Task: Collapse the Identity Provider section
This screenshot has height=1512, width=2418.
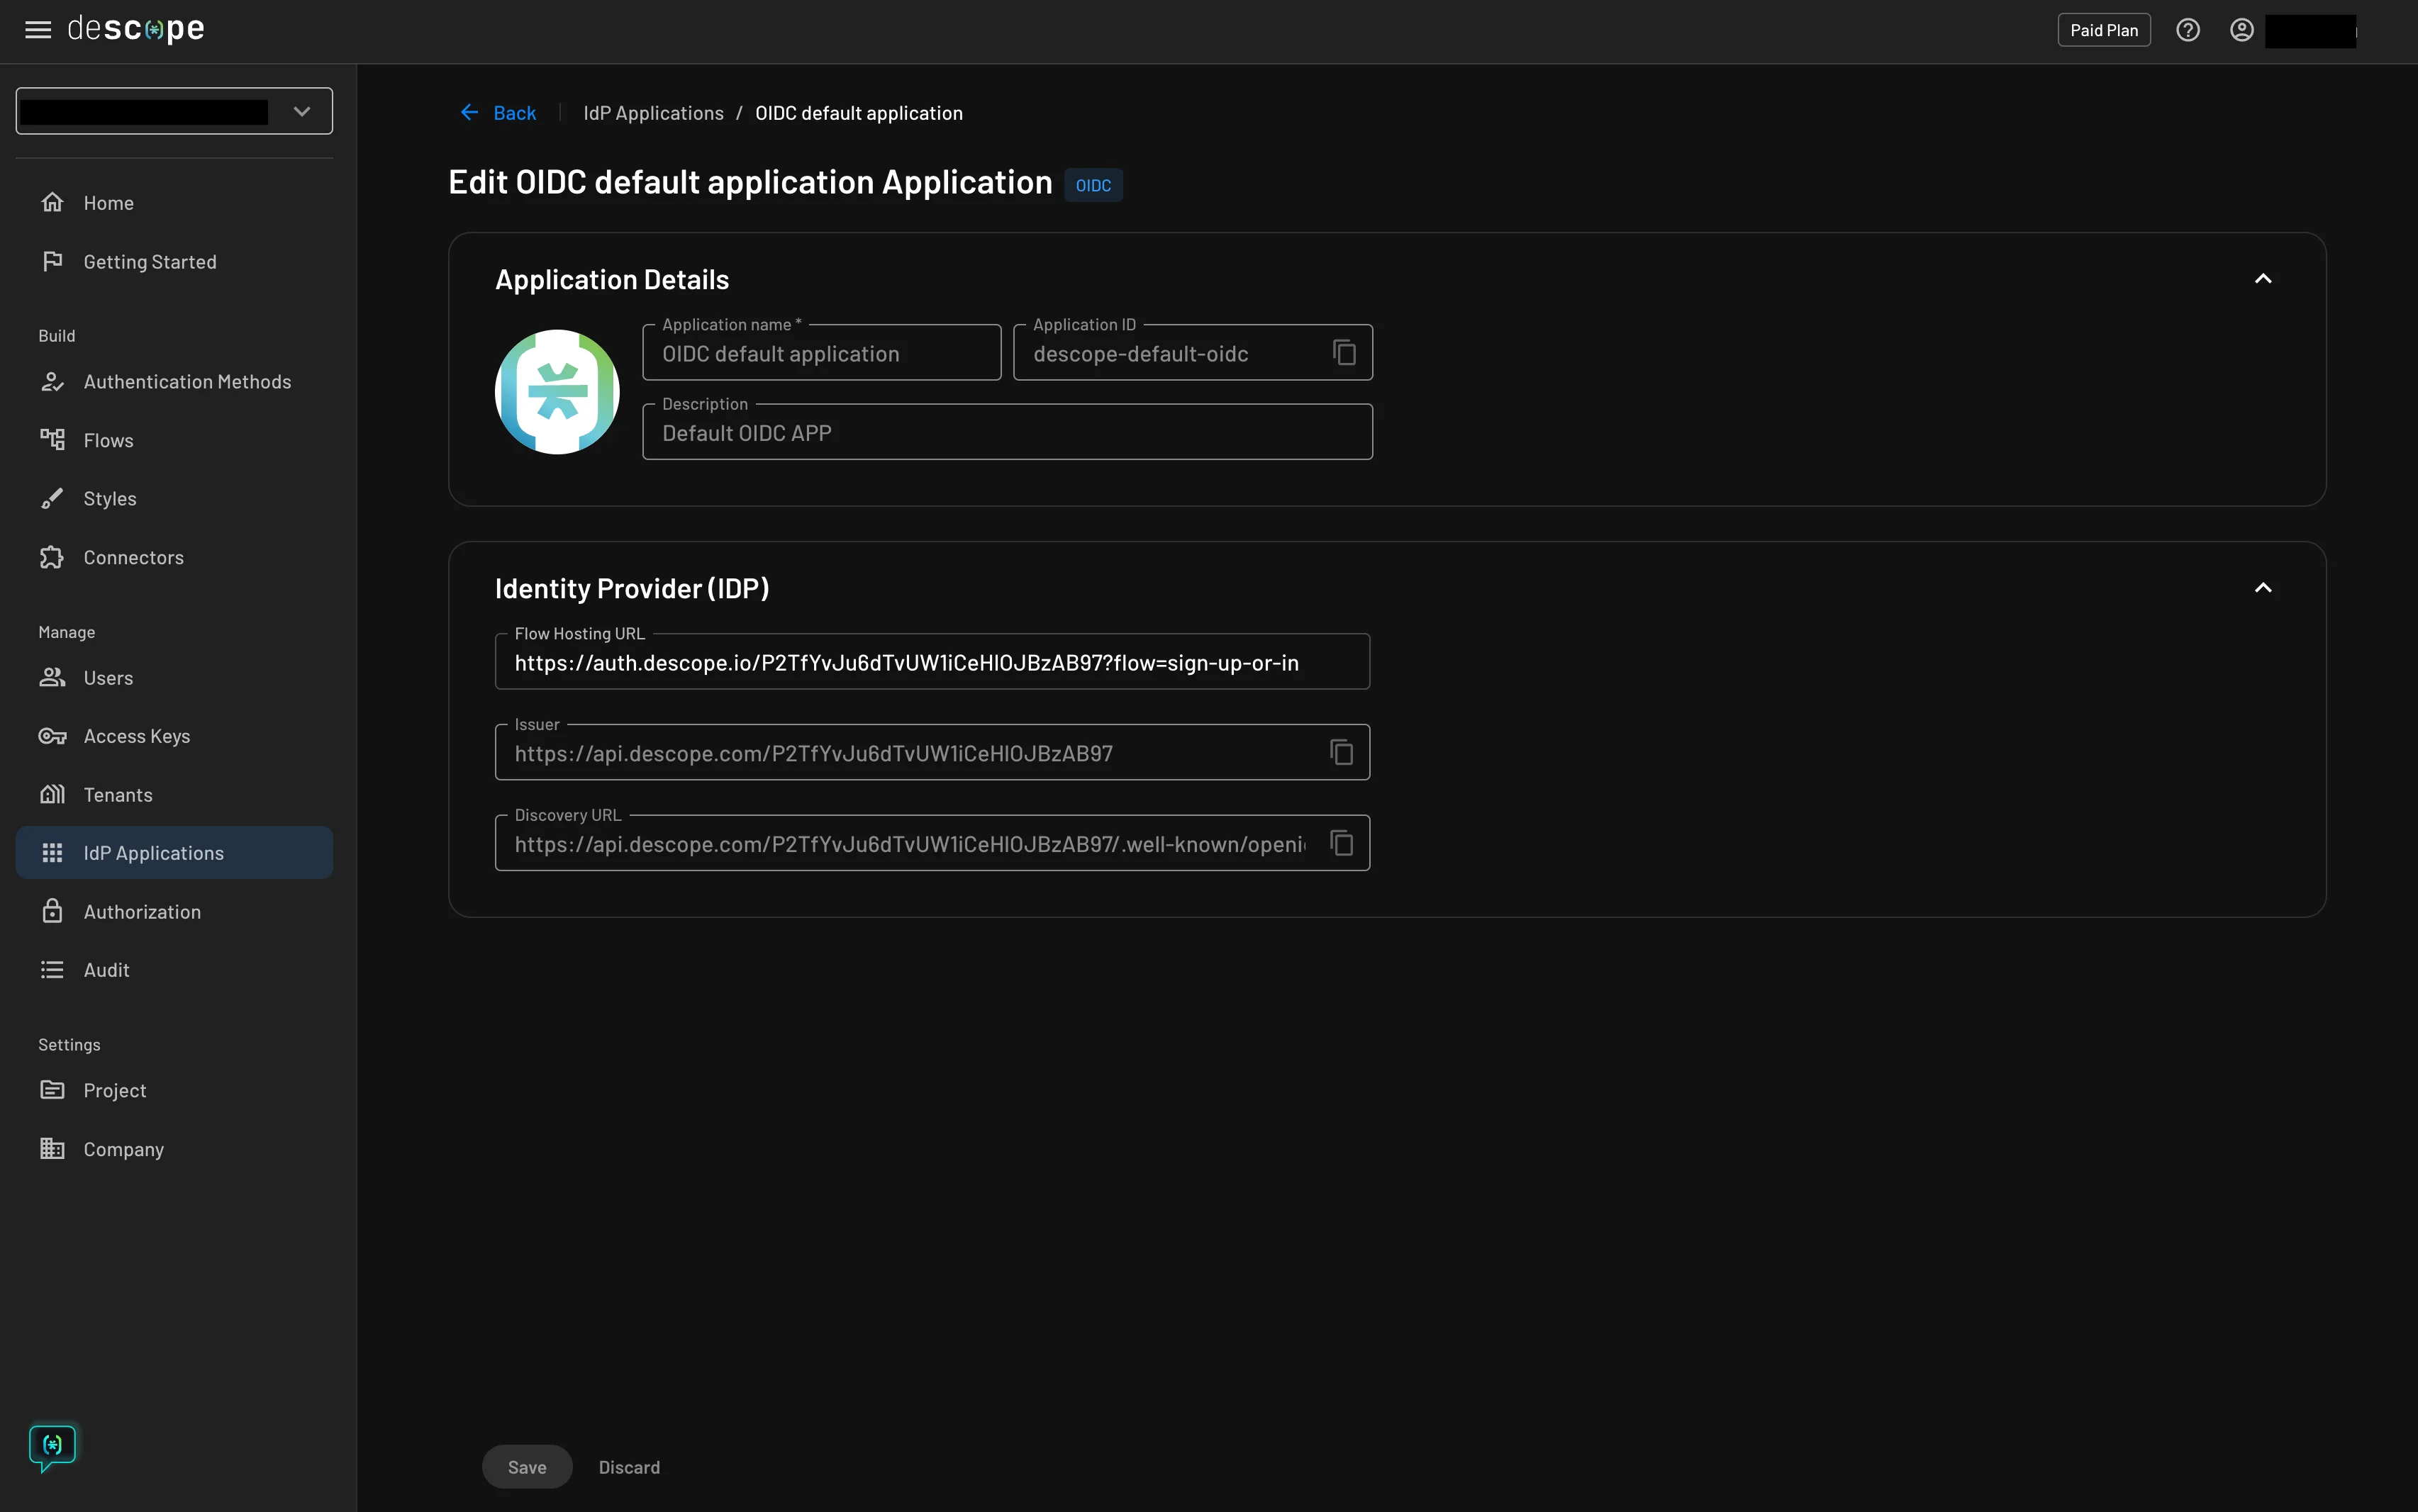Action: click(2264, 588)
